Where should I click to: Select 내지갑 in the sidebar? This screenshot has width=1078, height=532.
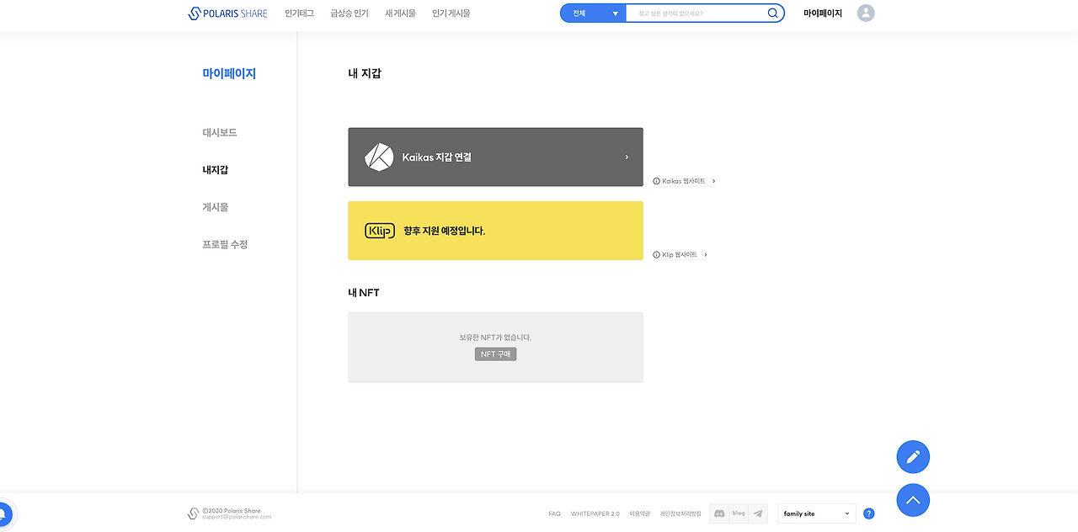click(216, 170)
